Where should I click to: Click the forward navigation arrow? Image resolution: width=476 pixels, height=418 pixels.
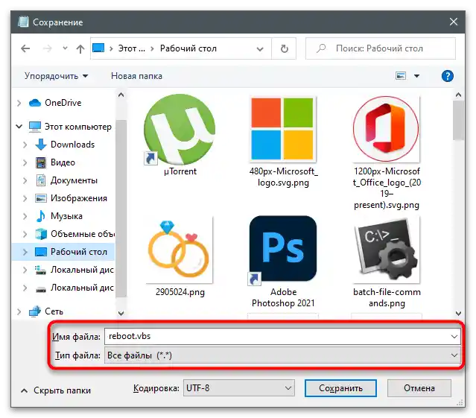click(x=47, y=48)
